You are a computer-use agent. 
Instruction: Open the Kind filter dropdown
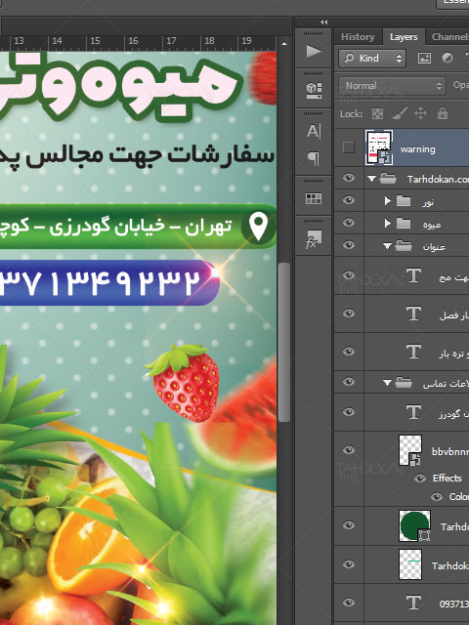coord(371,59)
